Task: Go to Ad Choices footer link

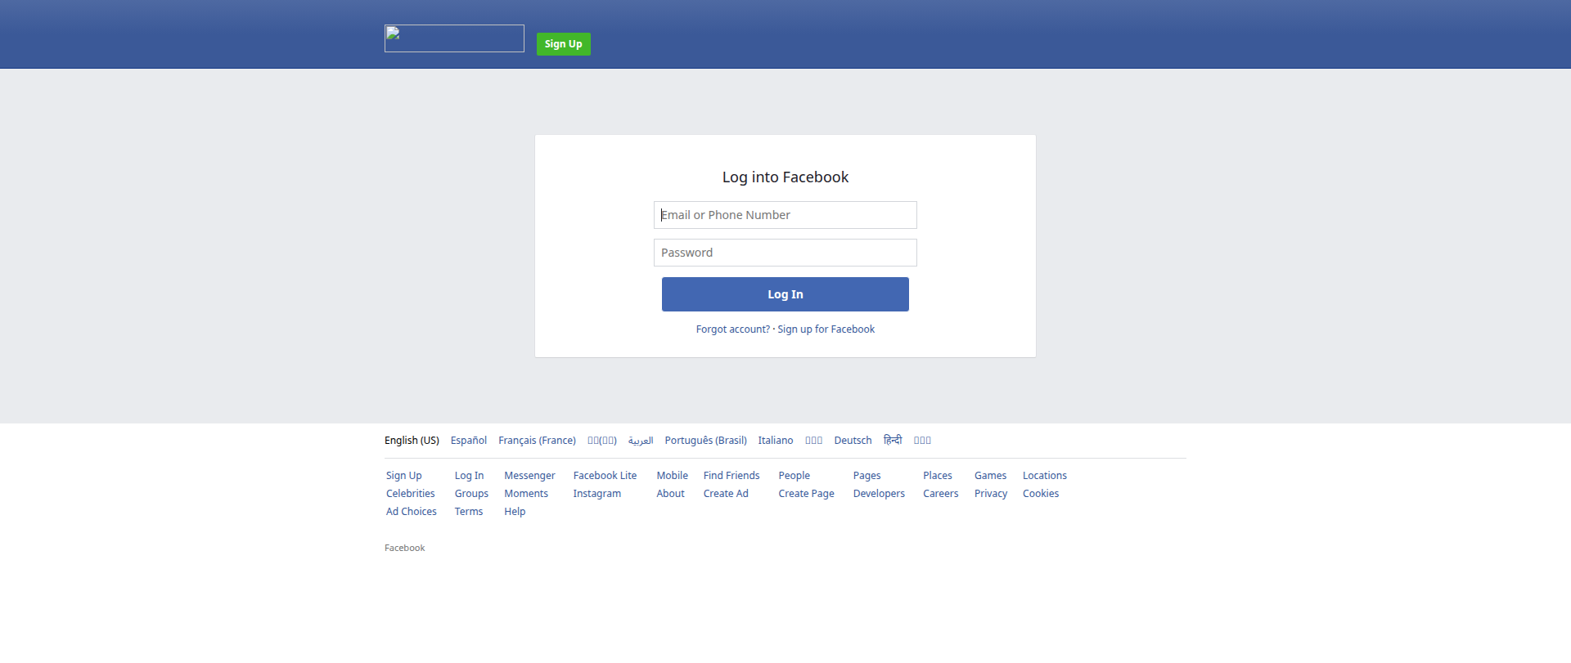Action: point(411,512)
